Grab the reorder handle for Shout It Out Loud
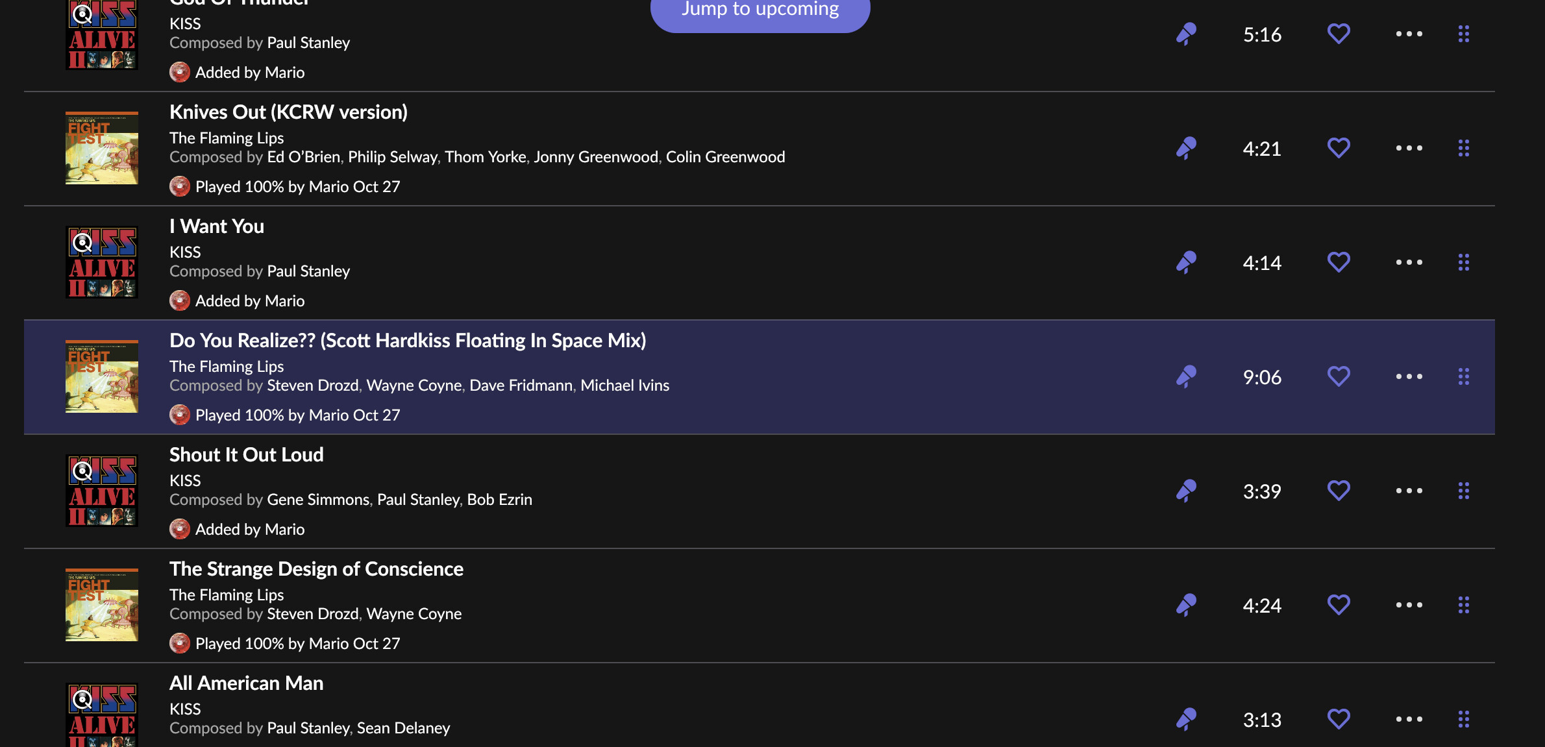This screenshot has height=747, width=1545. click(1463, 491)
